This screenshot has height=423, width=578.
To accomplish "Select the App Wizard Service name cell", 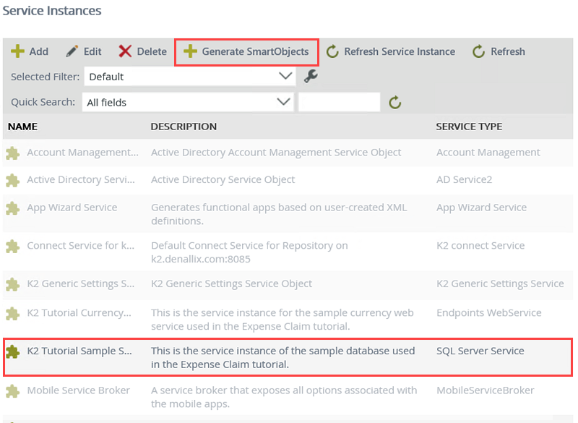I will 72,208.
